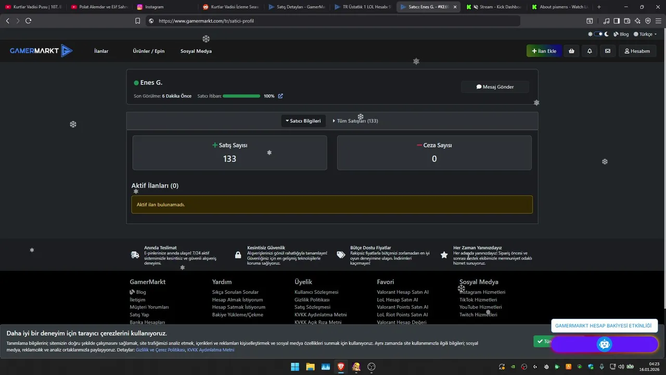Screen dimensions: 666x375
Task: Open the Hesabım account button
Action: tap(637, 51)
